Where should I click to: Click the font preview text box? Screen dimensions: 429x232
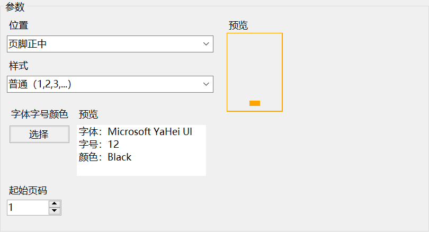[x=141, y=150]
